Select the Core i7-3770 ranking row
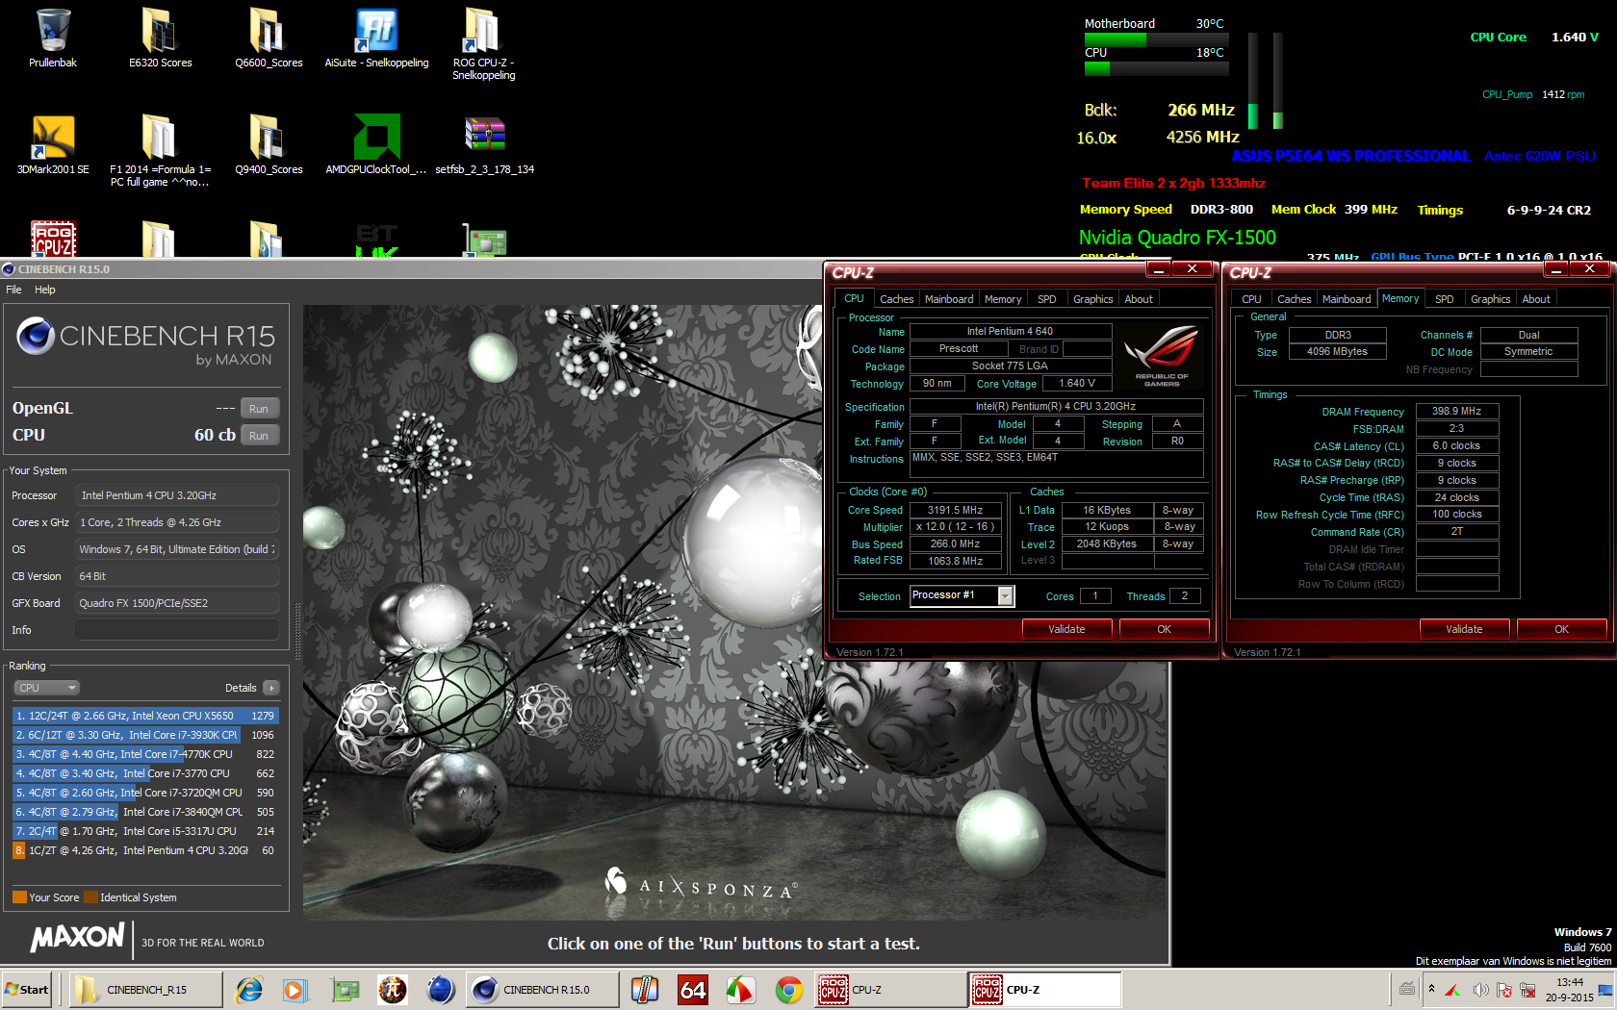Viewport: 1617px width, 1010px height. click(145, 773)
